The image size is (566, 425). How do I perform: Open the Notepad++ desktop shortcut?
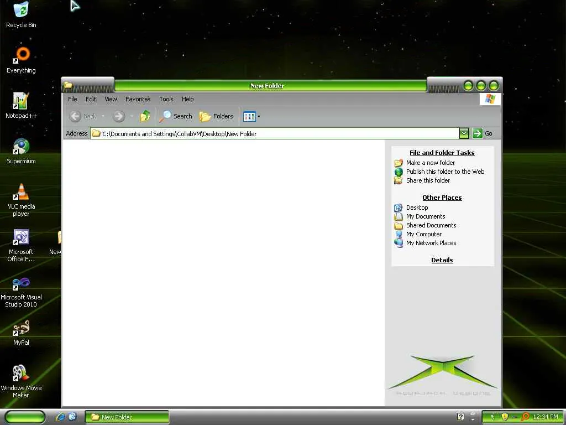pyautogui.click(x=21, y=105)
